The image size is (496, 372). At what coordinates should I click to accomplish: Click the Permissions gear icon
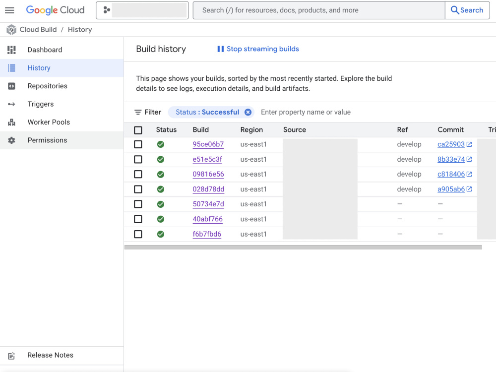click(11, 140)
